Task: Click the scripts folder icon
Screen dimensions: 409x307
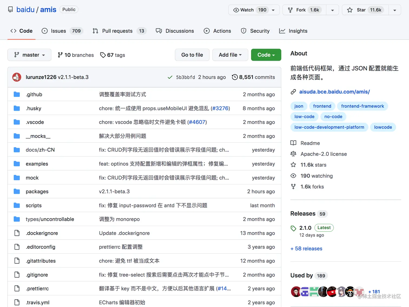Action: point(17,205)
